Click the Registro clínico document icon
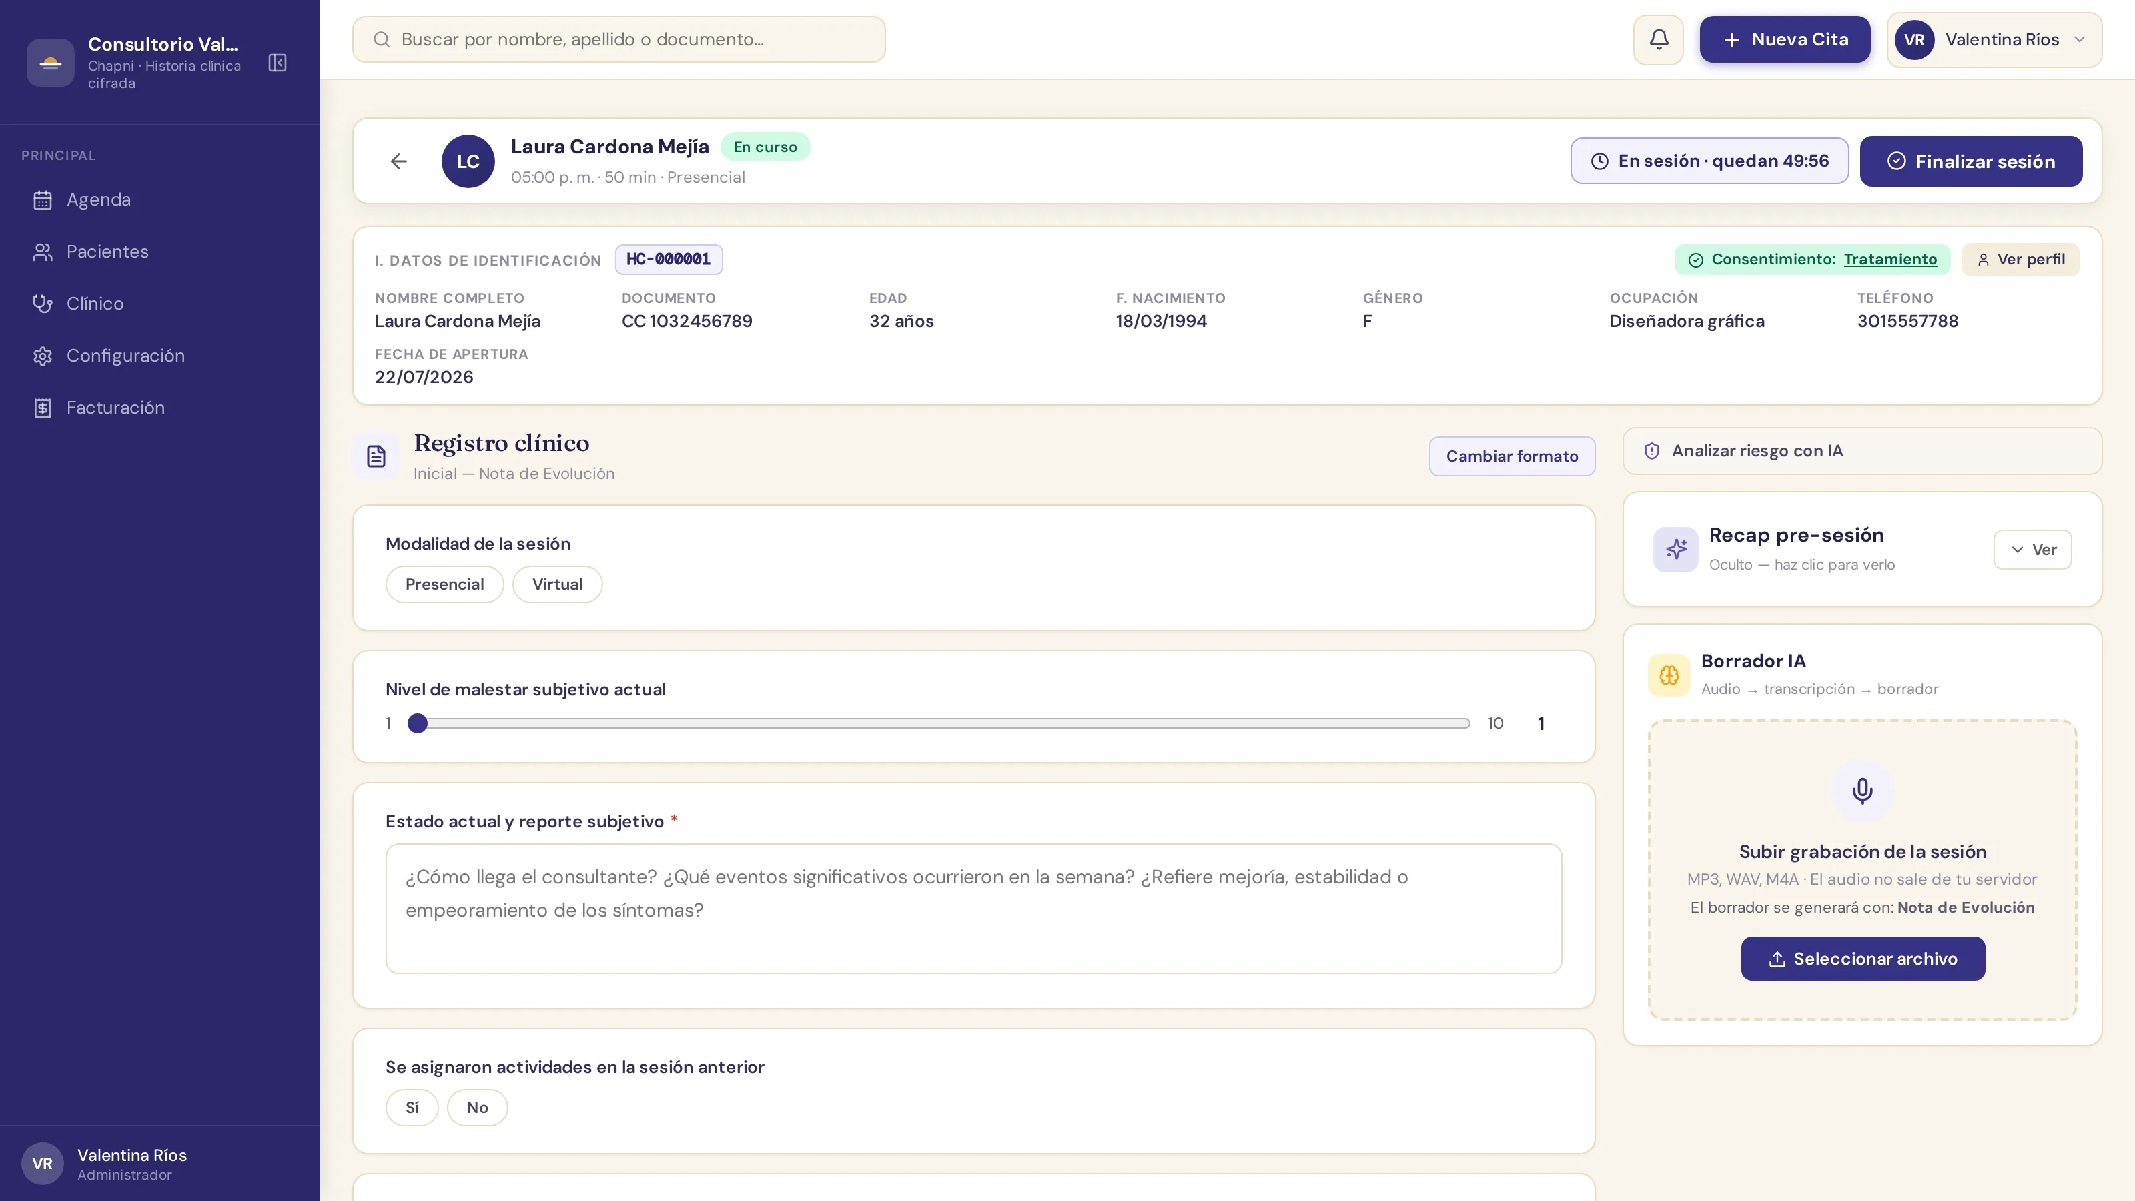 coord(376,456)
